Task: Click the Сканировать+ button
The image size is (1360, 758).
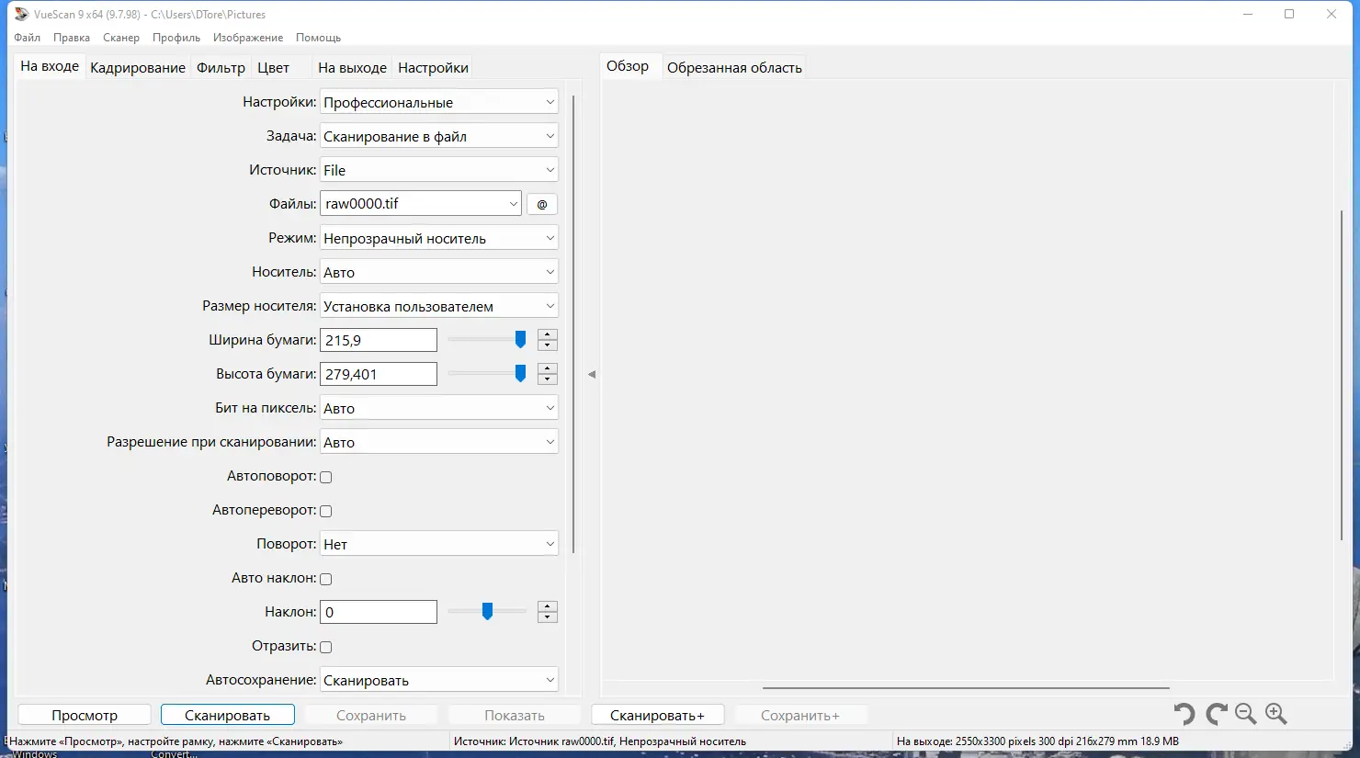Action: (x=658, y=715)
